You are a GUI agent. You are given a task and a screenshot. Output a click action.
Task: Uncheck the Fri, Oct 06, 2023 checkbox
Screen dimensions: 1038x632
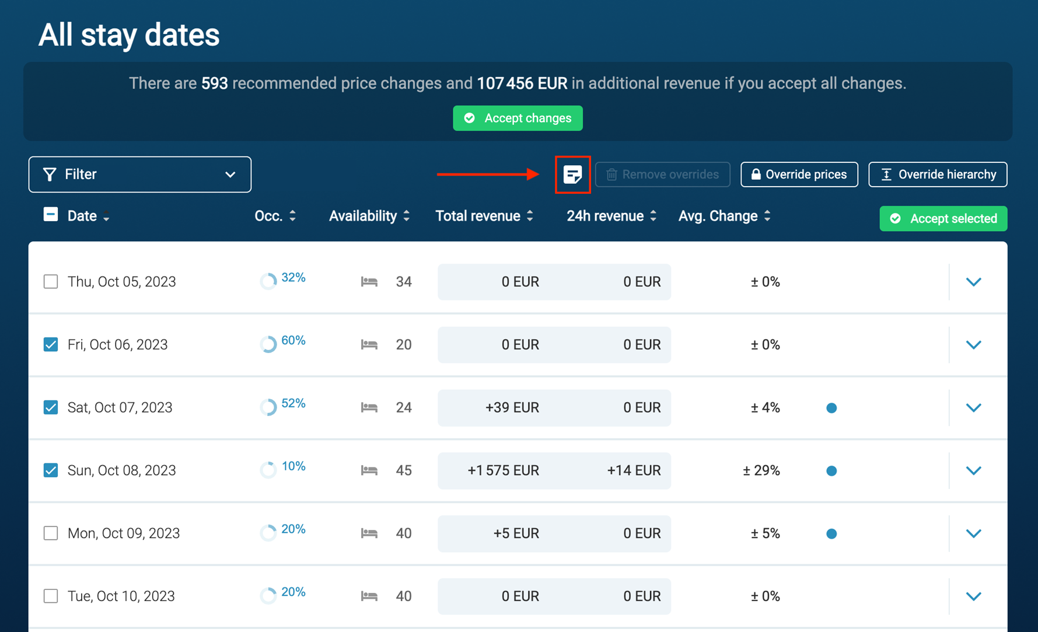[x=51, y=344]
